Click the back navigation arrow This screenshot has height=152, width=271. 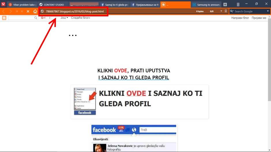coord(3,11)
